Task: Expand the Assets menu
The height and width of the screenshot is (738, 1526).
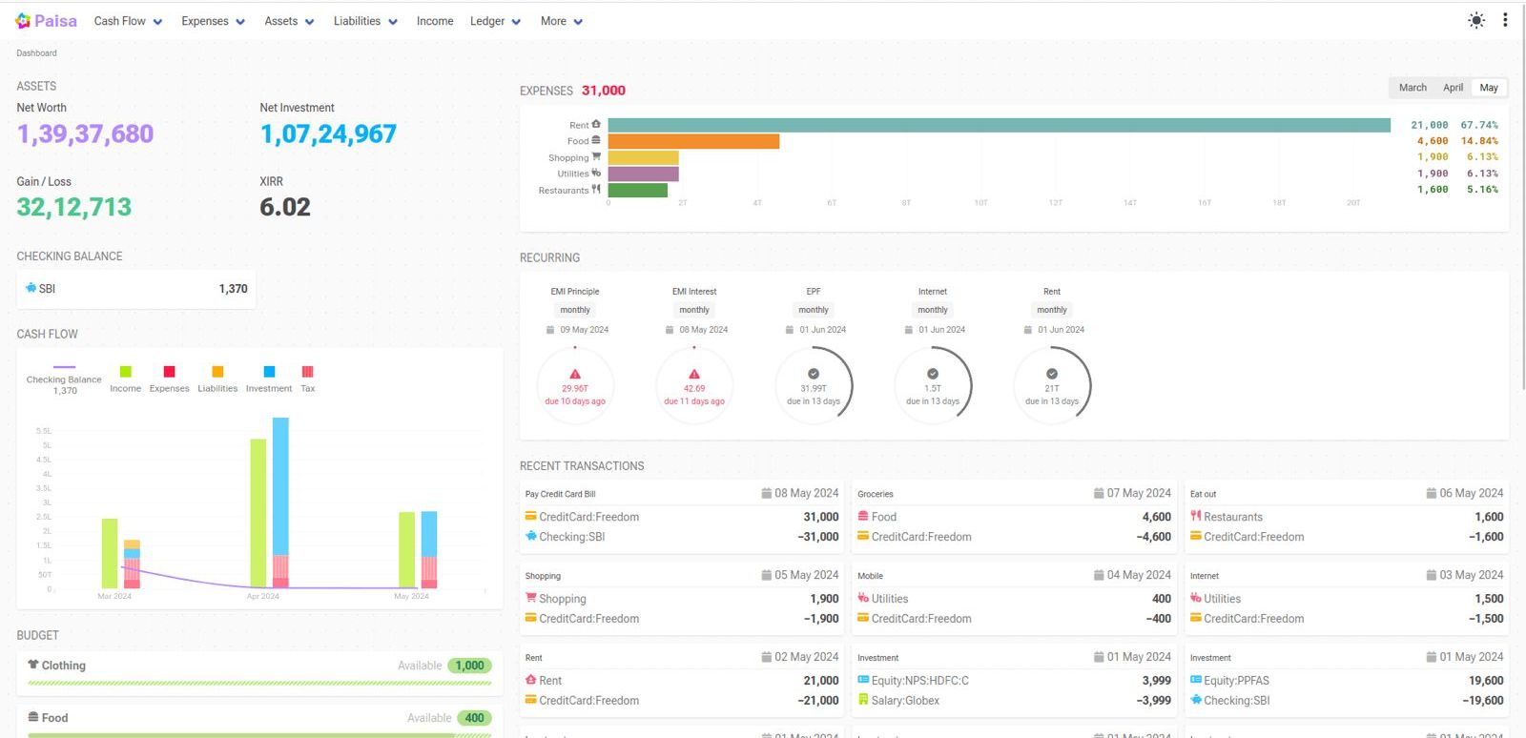Action: (x=289, y=21)
